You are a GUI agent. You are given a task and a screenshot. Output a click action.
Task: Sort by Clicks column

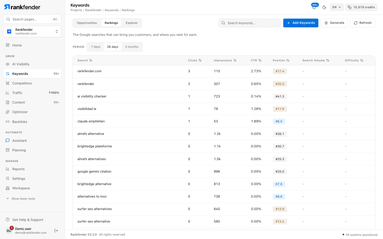click(195, 61)
